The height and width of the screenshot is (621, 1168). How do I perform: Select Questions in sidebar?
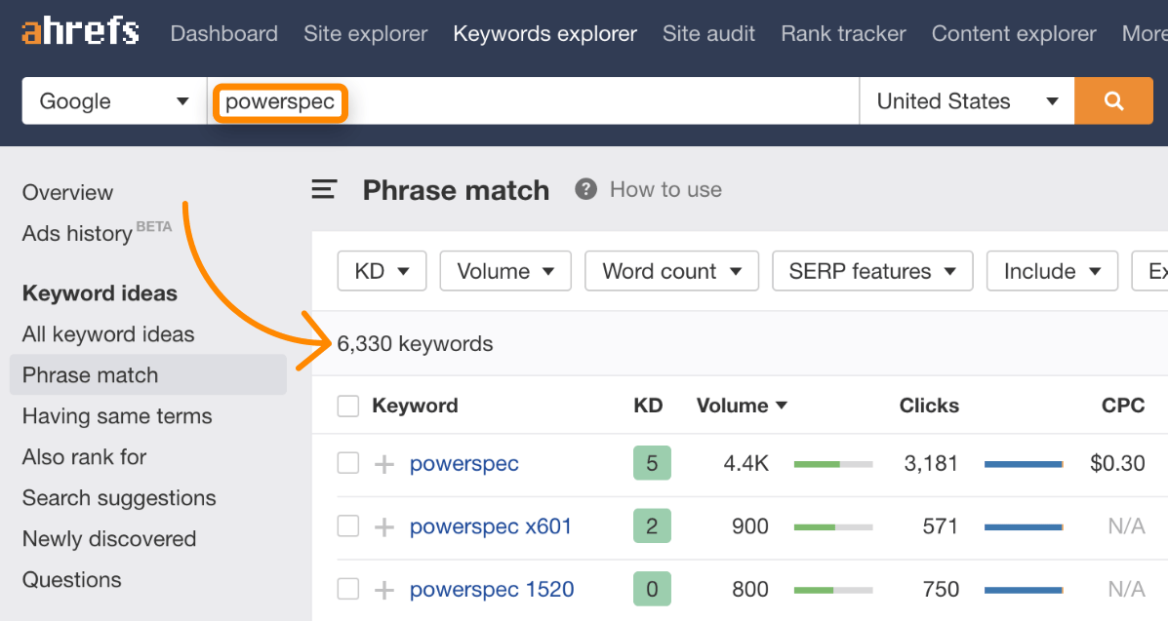coord(71,579)
